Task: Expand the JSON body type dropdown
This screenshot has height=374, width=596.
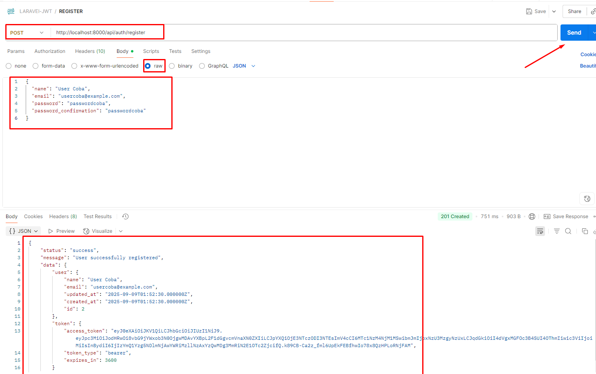Action: 244,66
